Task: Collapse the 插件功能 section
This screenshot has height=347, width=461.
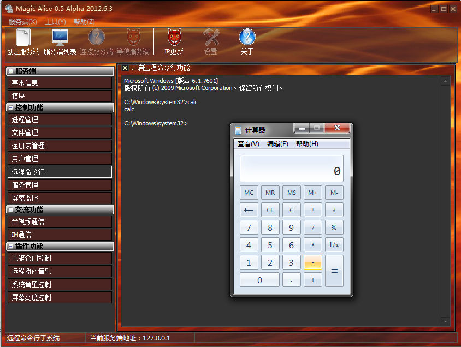Action: pyautogui.click(x=10, y=246)
